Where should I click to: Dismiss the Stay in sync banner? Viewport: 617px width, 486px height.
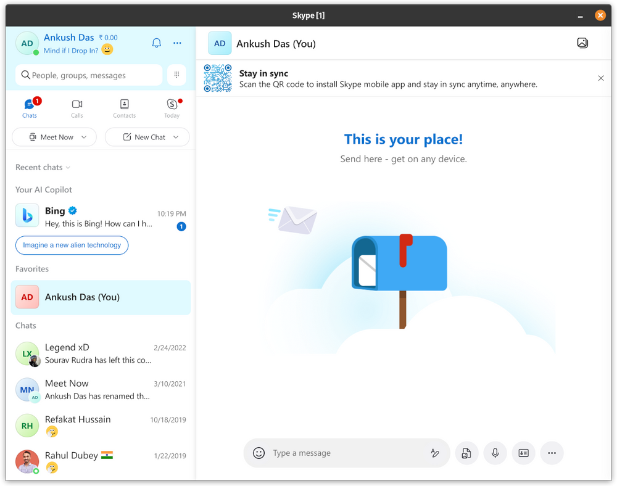pos(601,78)
